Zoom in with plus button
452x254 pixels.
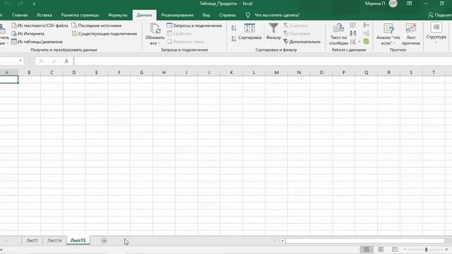tap(447, 249)
